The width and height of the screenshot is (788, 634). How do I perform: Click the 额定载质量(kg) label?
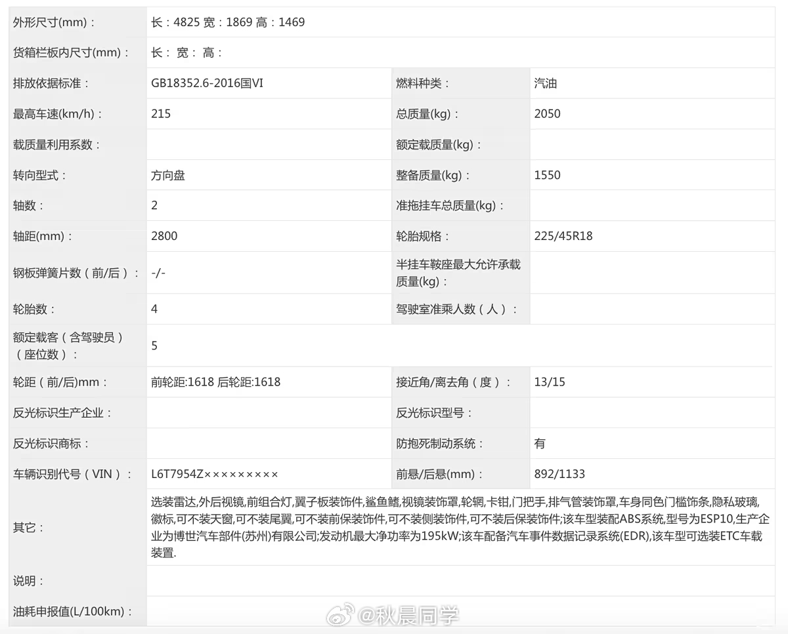point(439,145)
